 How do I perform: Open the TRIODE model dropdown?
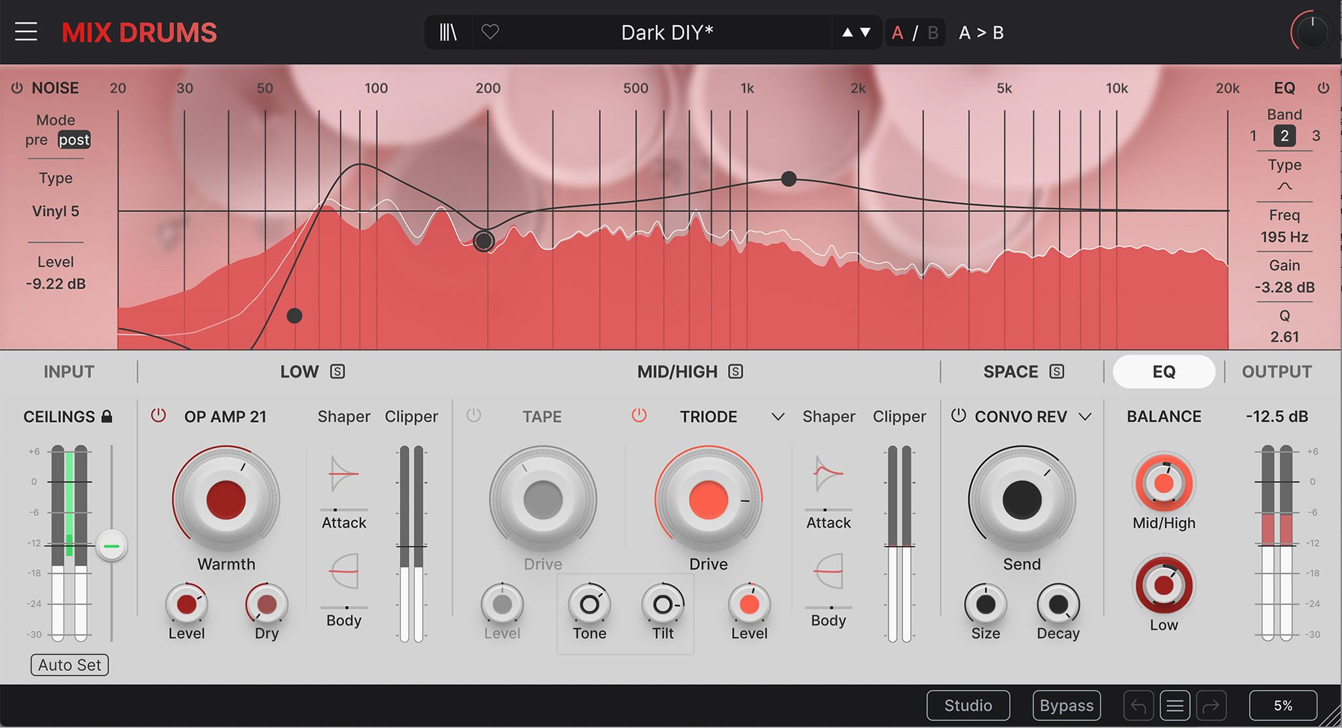click(x=778, y=417)
